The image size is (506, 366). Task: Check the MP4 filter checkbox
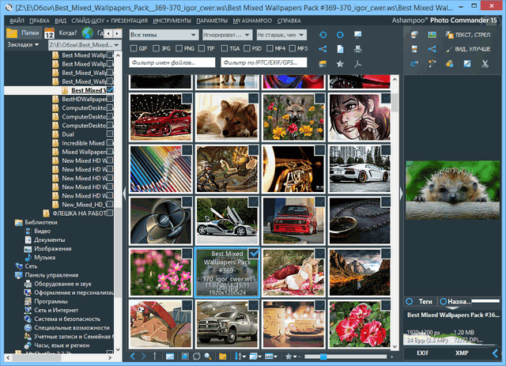[x=271, y=48]
